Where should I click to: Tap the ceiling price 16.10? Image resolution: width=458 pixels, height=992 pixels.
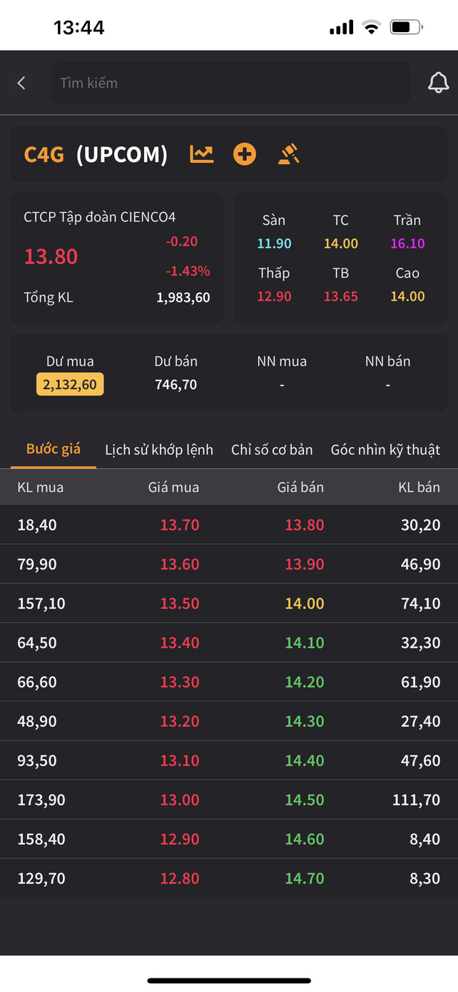[x=407, y=244]
